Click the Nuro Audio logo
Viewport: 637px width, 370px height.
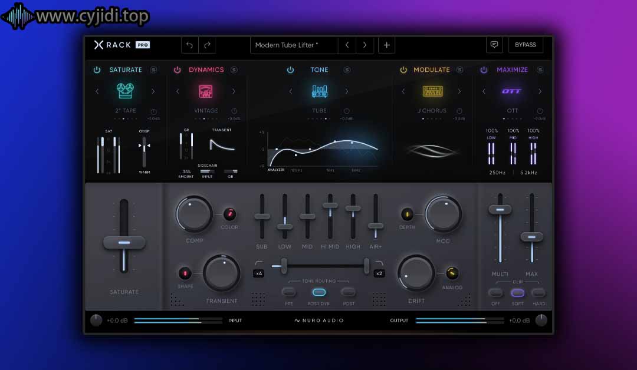pos(319,320)
